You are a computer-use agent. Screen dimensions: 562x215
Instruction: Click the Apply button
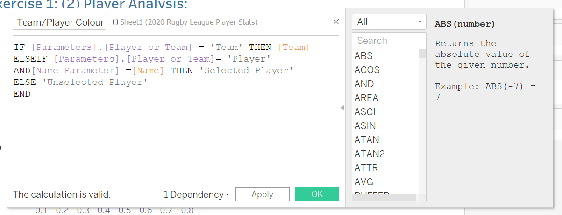262,194
